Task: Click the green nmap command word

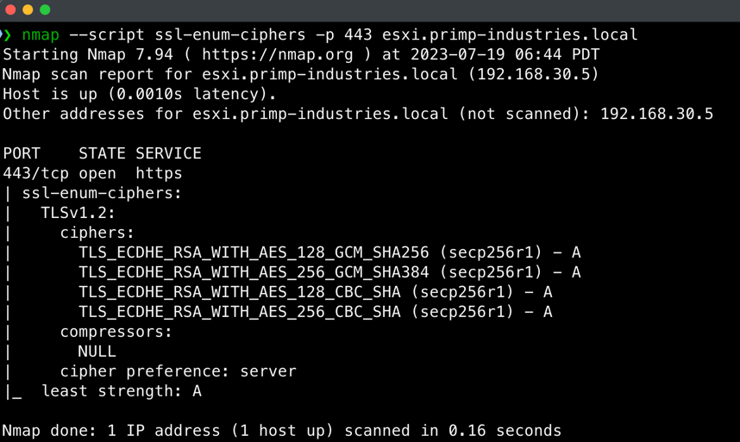Action: click(x=41, y=34)
